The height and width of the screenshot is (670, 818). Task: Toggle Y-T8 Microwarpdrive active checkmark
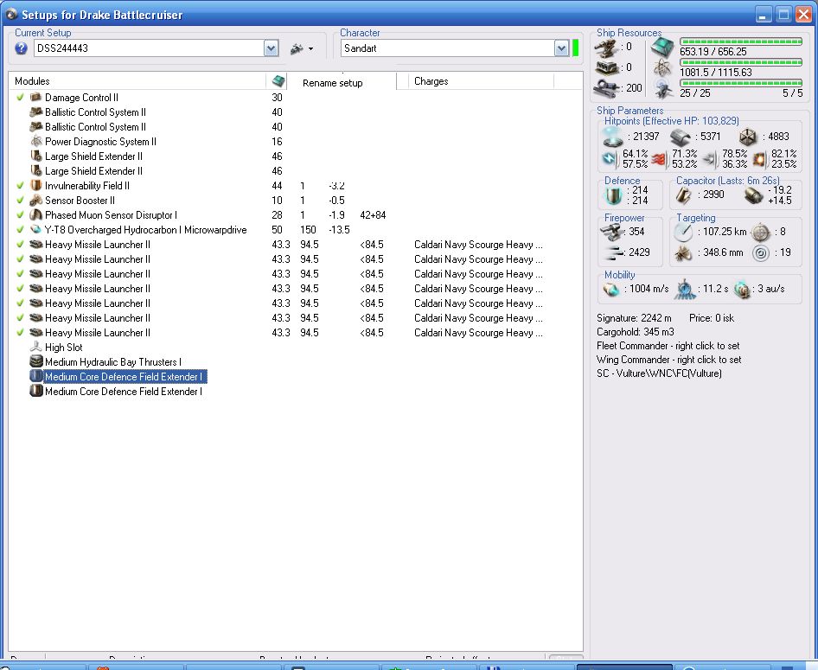click(21, 229)
